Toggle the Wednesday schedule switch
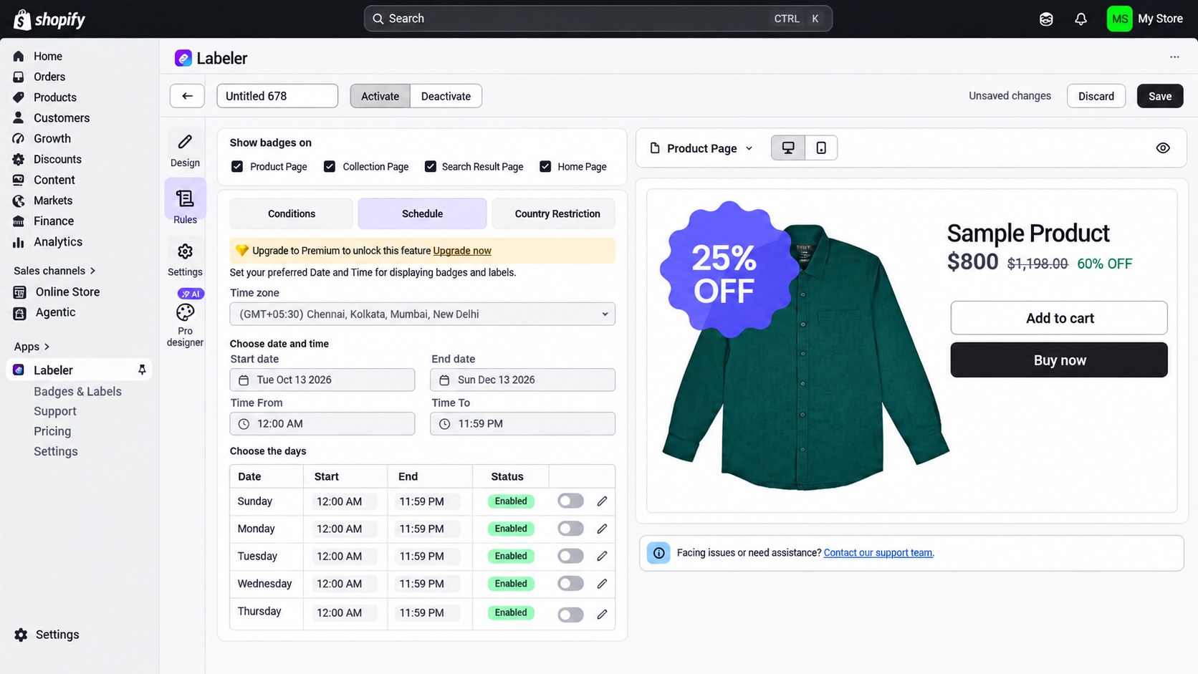1198x674 pixels. click(570, 584)
